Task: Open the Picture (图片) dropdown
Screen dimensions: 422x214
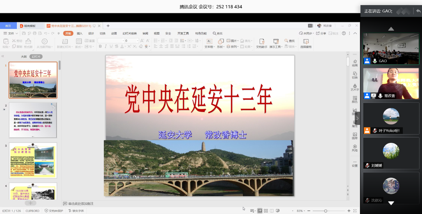Action: 233,41
